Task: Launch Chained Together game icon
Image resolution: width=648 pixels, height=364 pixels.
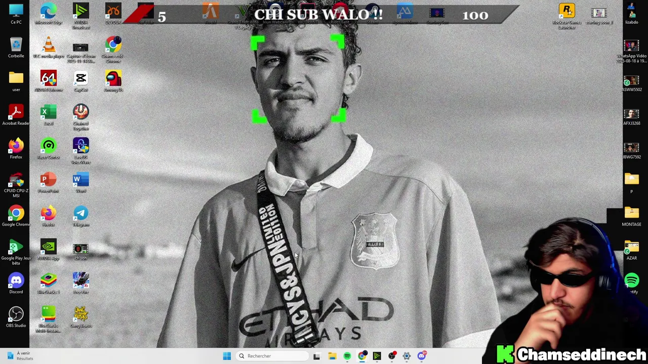Action: tap(80, 117)
